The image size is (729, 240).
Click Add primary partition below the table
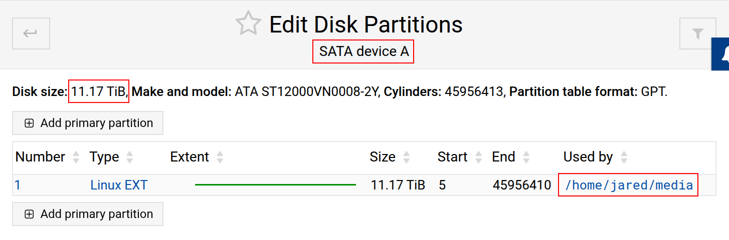click(88, 214)
